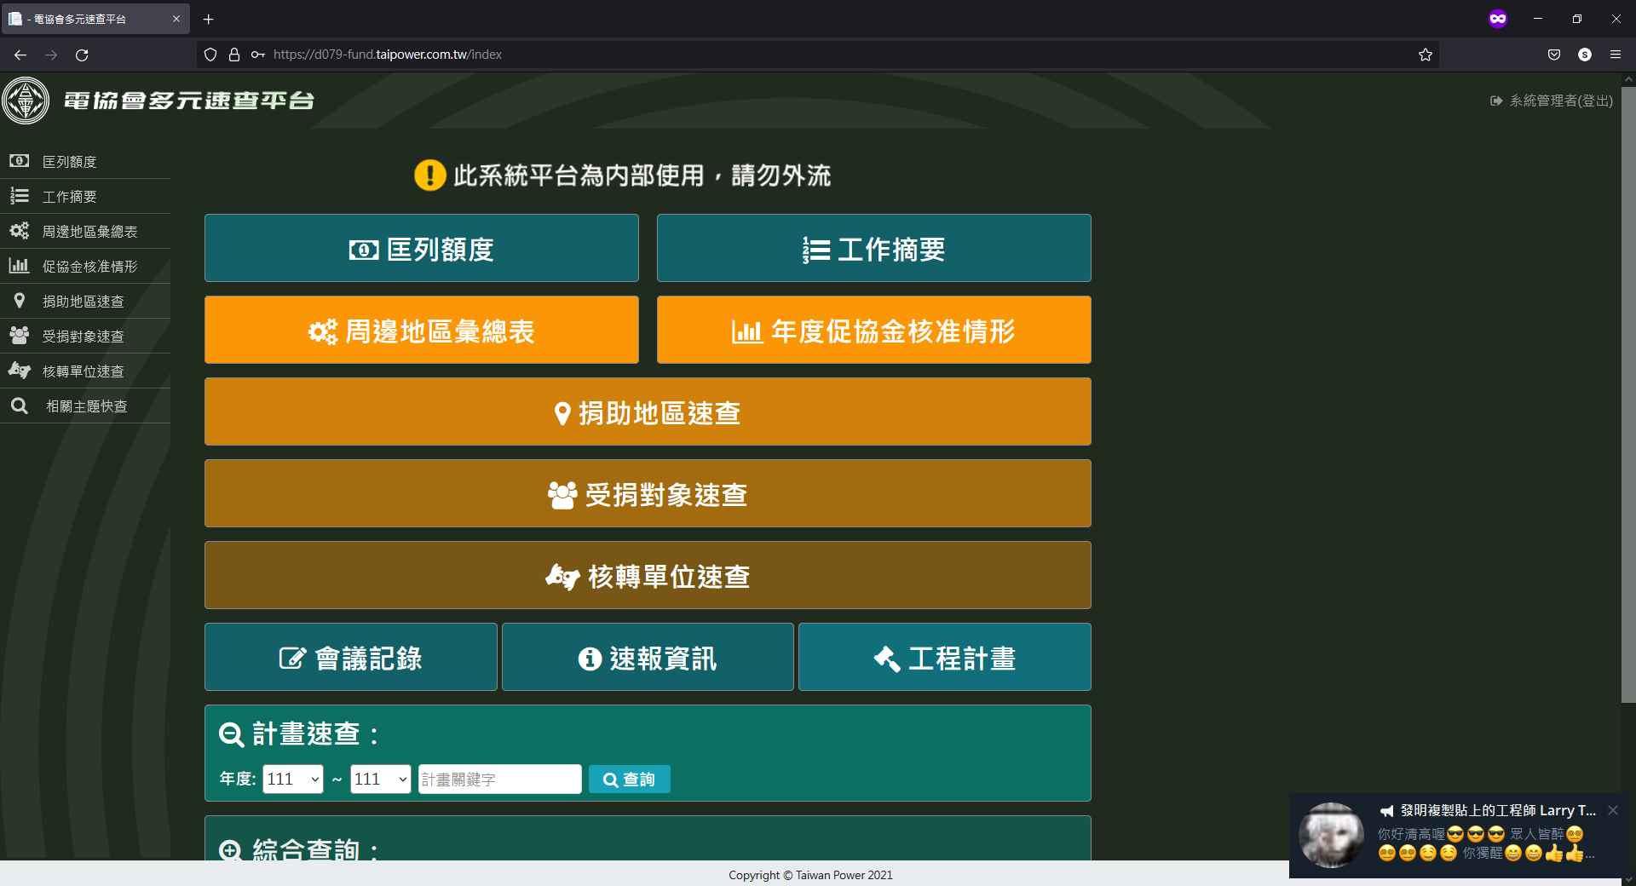Click the 受捐對象速查 users icon in sidebar
Image resolution: width=1636 pixels, height=886 pixels.
click(x=19, y=336)
